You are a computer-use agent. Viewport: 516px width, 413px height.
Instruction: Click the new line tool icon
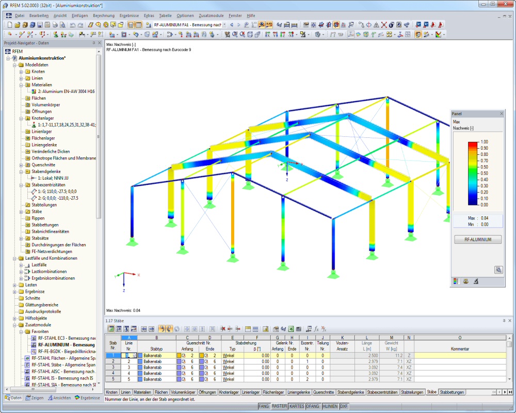coord(22,34)
